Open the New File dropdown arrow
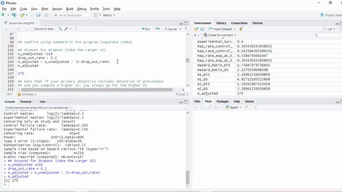The image size is (342, 192). [8, 15]
